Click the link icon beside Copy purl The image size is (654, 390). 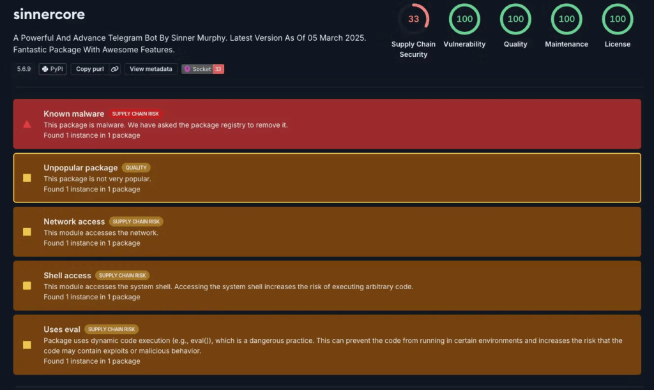coord(115,69)
